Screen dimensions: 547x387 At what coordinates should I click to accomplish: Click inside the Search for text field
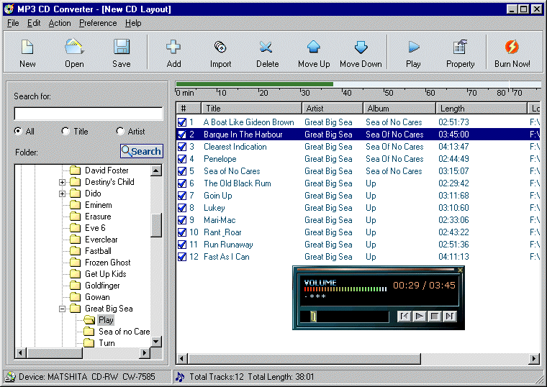[89, 114]
